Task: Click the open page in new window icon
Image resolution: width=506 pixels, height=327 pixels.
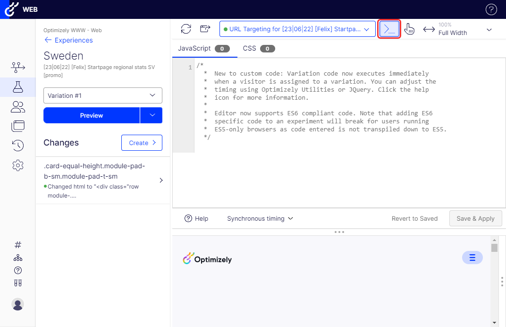Action: (205, 29)
